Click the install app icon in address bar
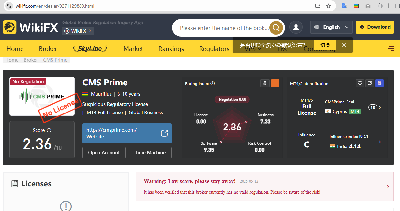The height and width of the screenshot is (211, 400). [318, 6]
